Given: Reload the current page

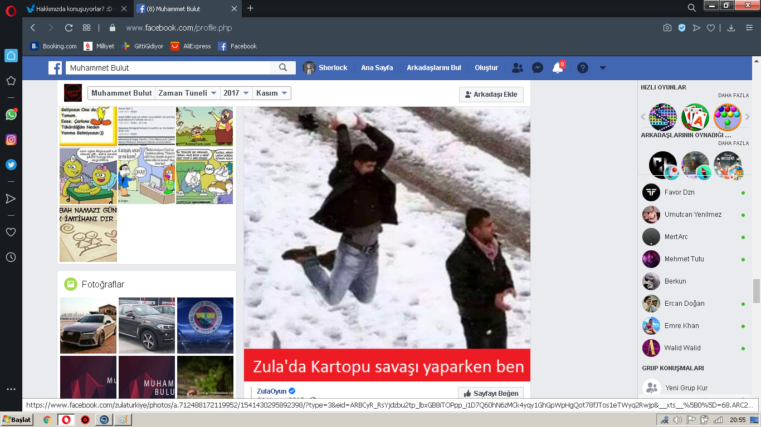Looking at the screenshot, I should point(69,28).
